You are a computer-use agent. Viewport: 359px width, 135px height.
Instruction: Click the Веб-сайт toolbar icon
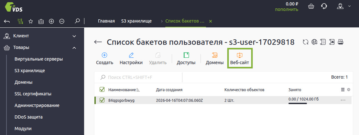[x=240, y=58]
